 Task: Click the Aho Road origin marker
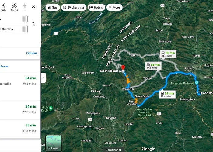201,93
